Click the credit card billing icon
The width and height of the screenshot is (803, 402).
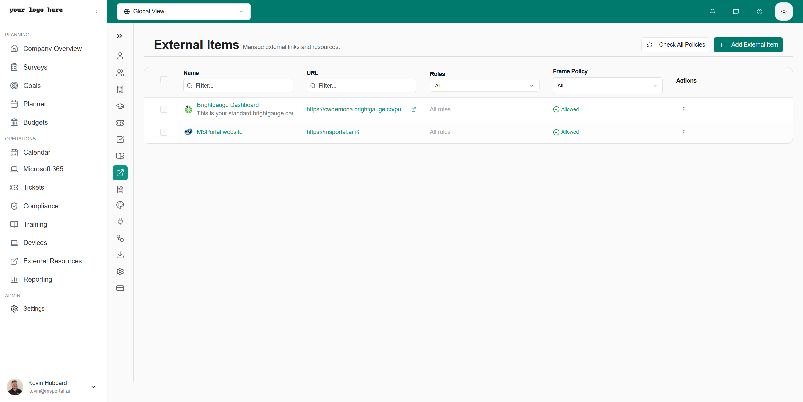[120, 288]
